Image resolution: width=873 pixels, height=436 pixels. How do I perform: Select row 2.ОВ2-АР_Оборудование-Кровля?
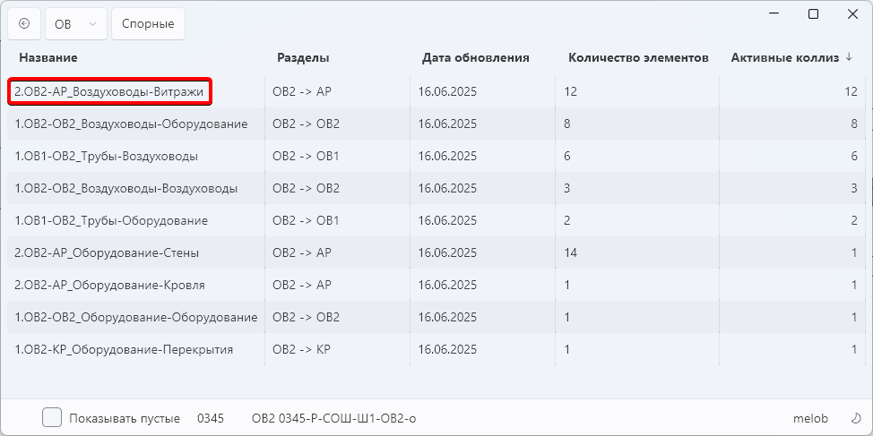(436, 285)
